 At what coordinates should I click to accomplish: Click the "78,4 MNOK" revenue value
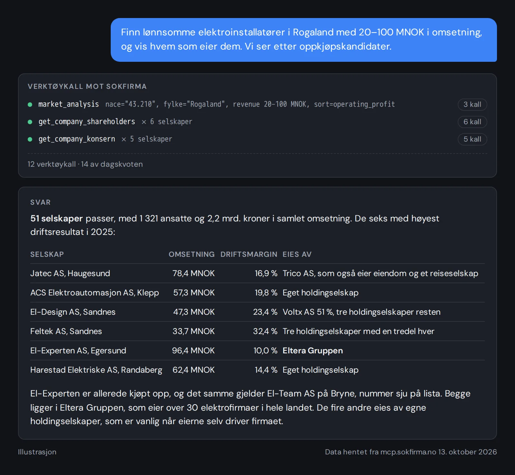193,273
